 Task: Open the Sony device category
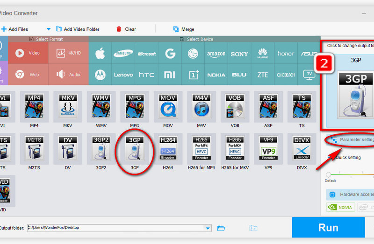[x=239, y=53]
